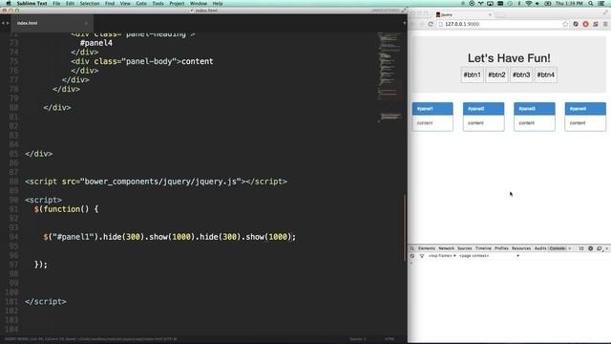Screen dimensions: 611x344
Task: Select the index.html editor tab
Action: [x=53, y=23]
